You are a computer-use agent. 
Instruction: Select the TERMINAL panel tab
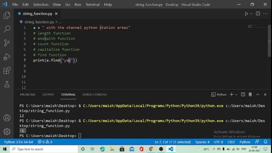click(68, 94)
